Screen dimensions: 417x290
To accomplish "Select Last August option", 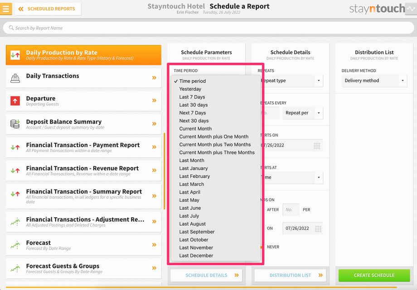I will 216,224.
